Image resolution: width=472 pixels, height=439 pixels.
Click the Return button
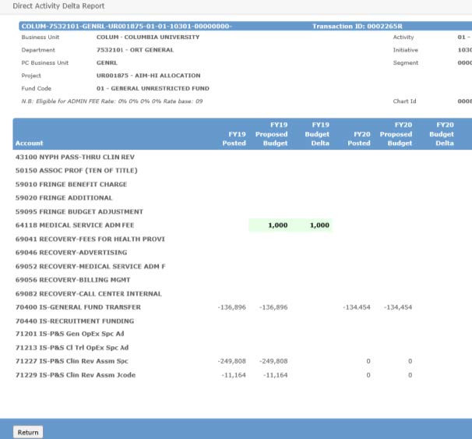point(28,432)
